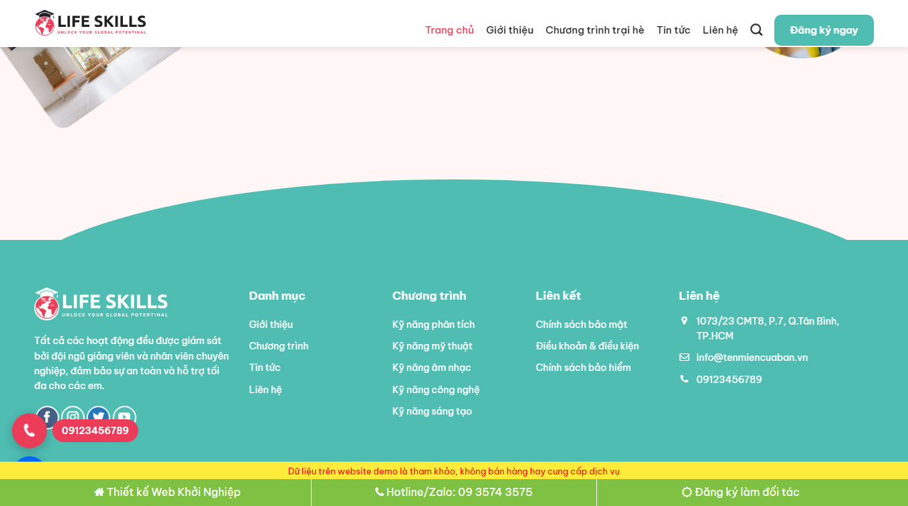Open Chương trình trại hè menu item
908x506 pixels.
pyautogui.click(x=595, y=30)
